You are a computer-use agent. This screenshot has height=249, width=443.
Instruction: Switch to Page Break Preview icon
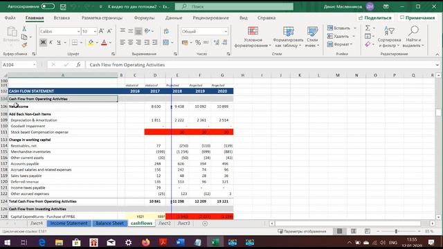pyautogui.click(x=368, y=231)
